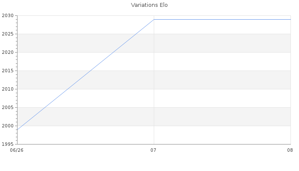Click the 08 x-axis date label
Screen dimensions: 299x171
(x=290, y=150)
